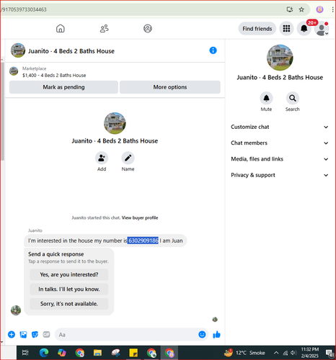Click the 'Juanito' sender name above message
Image resolution: width=336 pixels, height=360 pixels.
pyautogui.click(x=35, y=230)
